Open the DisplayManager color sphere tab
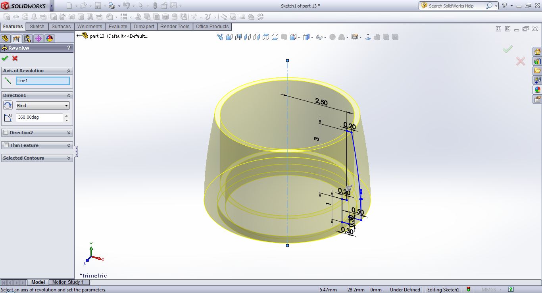This screenshot has height=293, width=542. [49, 39]
